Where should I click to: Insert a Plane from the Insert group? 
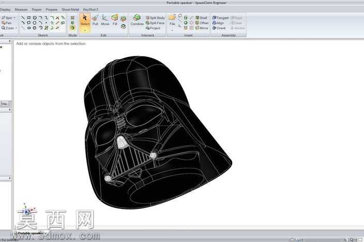tap(180, 15)
